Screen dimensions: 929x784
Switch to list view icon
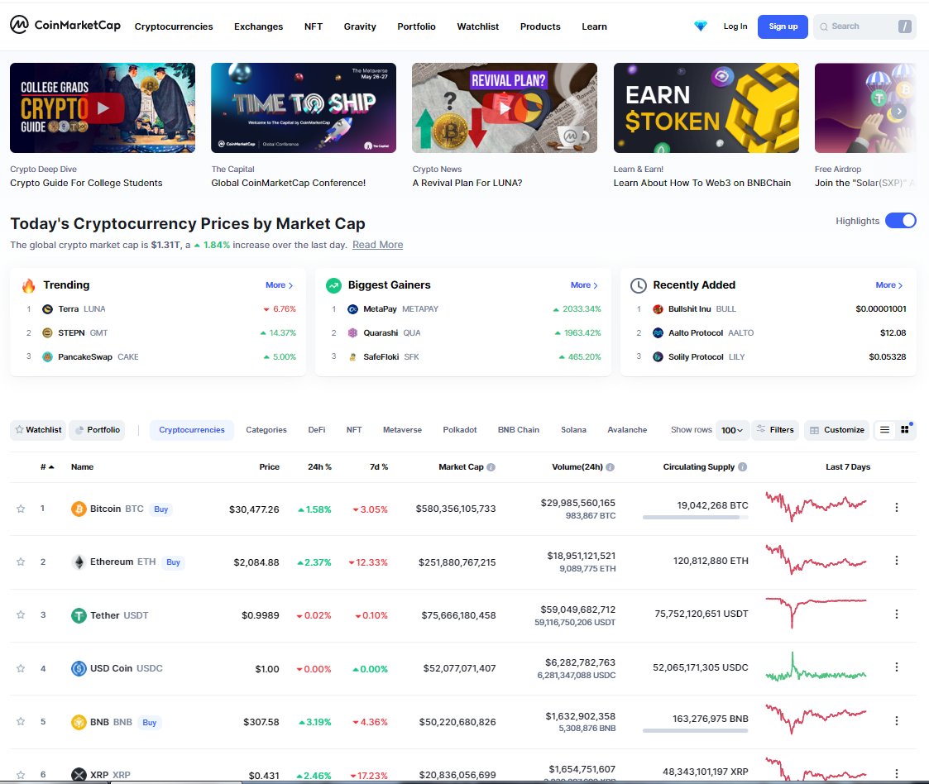(x=884, y=430)
